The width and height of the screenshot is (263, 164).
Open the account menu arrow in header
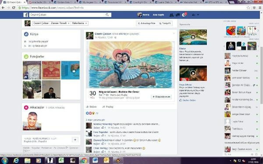click(x=198, y=15)
